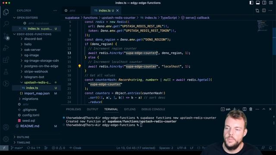The image size is (276, 155).
Task: Maximize the panel with up chevron
Action: click(x=263, y=109)
